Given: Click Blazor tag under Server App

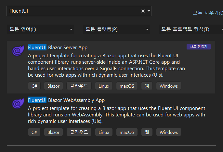Looking at the screenshot, I should tap(53, 86).
